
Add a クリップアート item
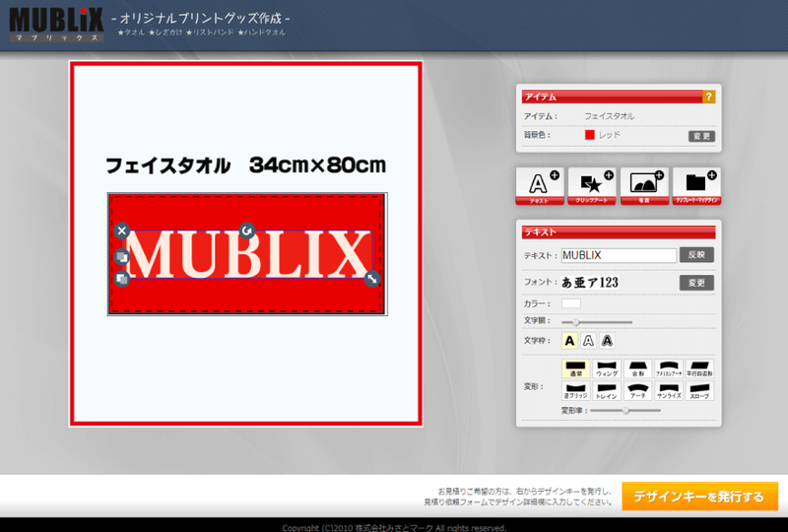(x=592, y=186)
